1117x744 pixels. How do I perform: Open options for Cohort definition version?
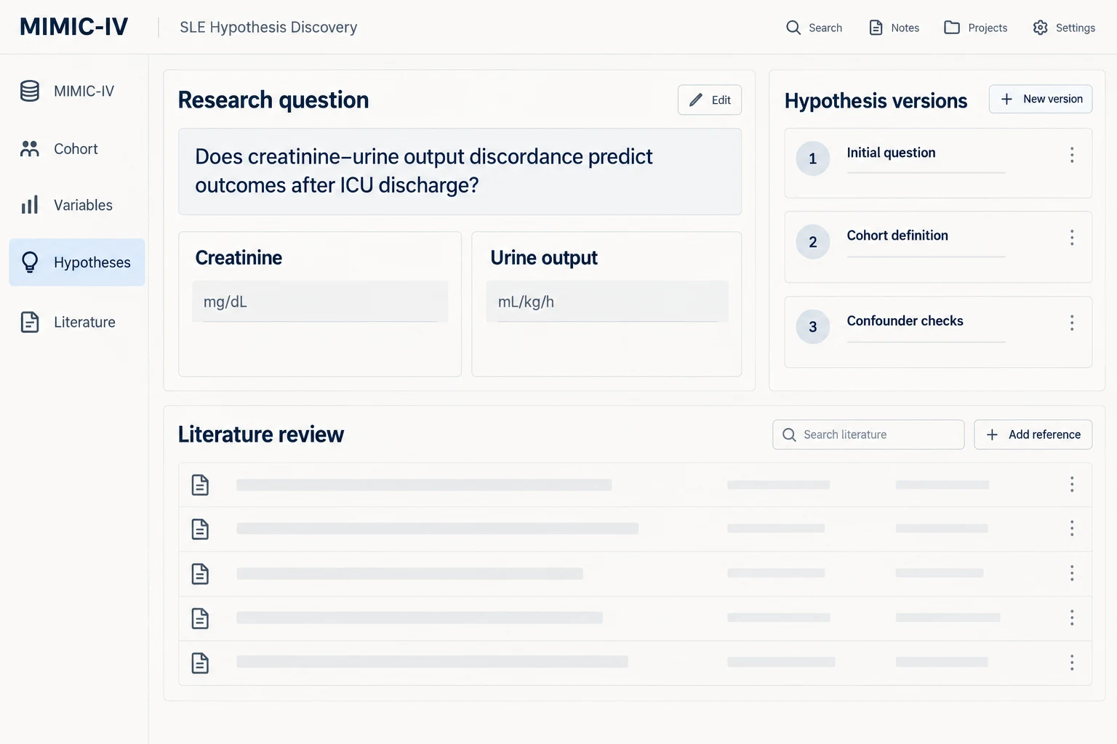click(x=1072, y=238)
